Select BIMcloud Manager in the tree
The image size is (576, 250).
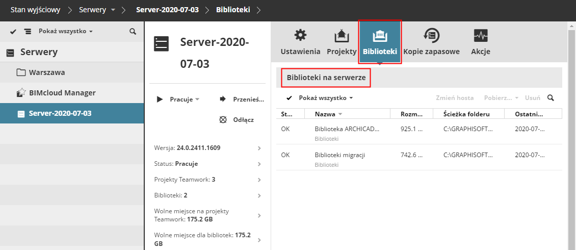pyautogui.click(x=72, y=93)
